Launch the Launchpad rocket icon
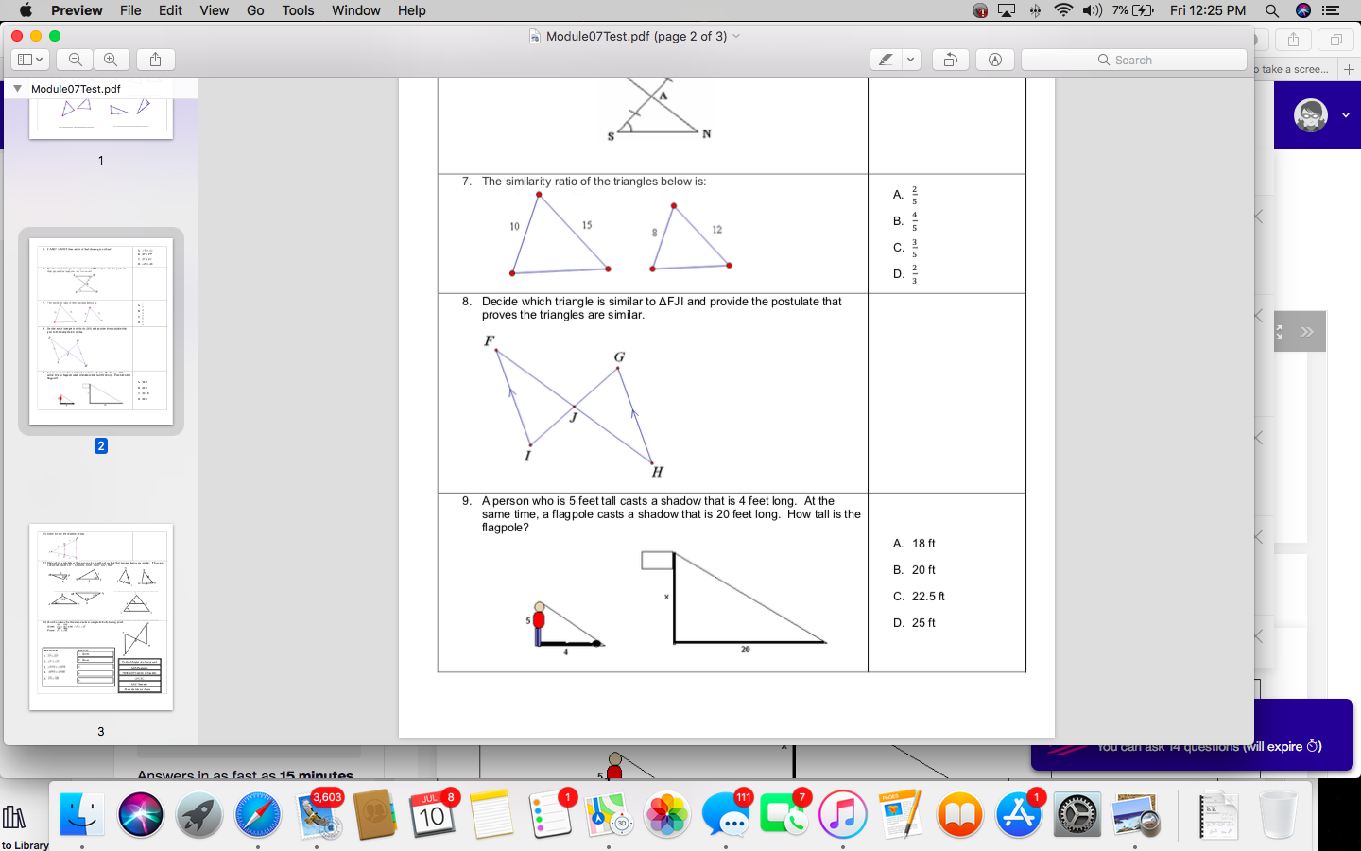The image size is (1361, 851). [x=198, y=815]
